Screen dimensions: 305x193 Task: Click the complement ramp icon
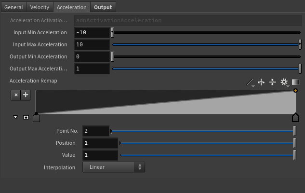273,82
